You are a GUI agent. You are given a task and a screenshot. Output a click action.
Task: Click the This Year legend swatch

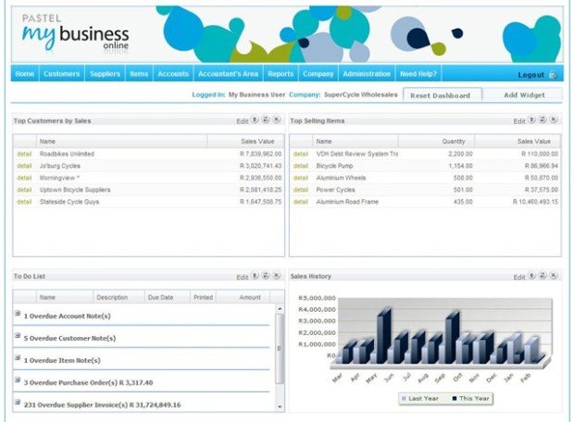coord(455,398)
